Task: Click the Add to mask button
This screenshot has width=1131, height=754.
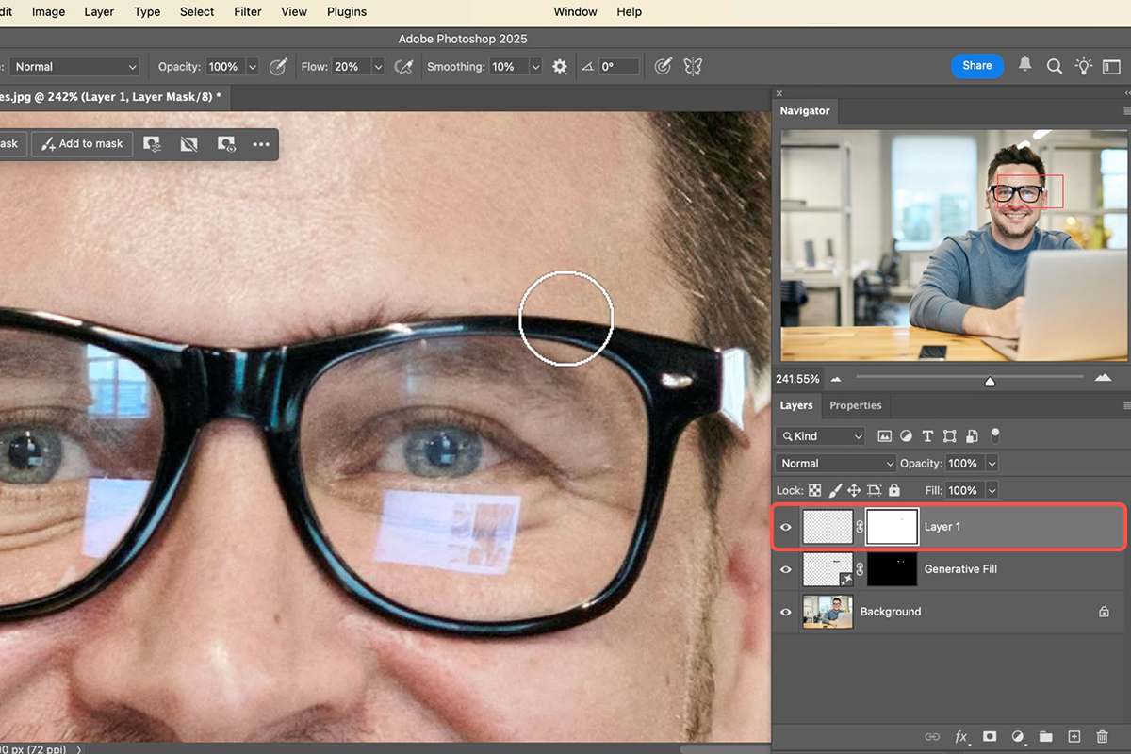Action: [82, 144]
